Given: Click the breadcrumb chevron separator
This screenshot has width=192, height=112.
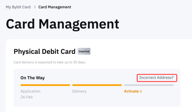Looking at the screenshot, I should coord(35,7).
